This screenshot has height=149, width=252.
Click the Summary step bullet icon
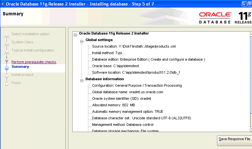point(7,68)
